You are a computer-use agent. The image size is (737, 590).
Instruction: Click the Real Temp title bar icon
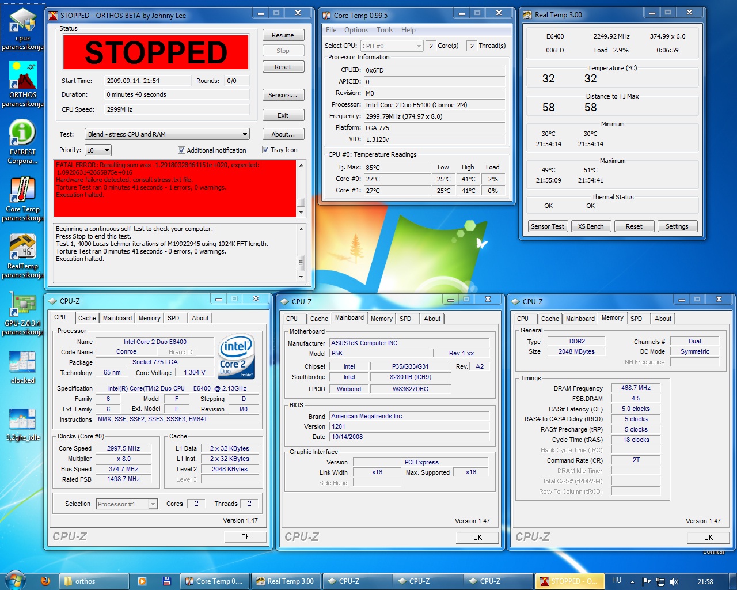point(527,15)
